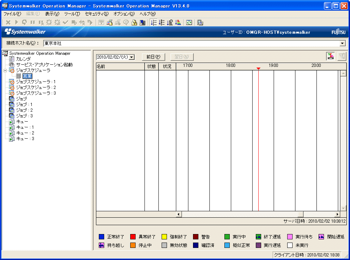Open the ファイル menu

12,14
